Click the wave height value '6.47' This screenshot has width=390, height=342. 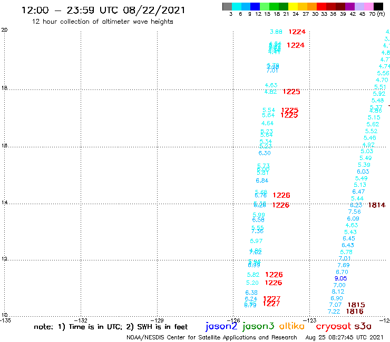(358, 192)
